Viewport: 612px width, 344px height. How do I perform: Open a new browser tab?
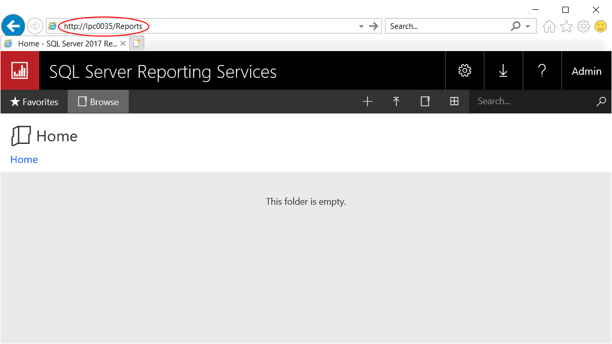click(x=136, y=43)
